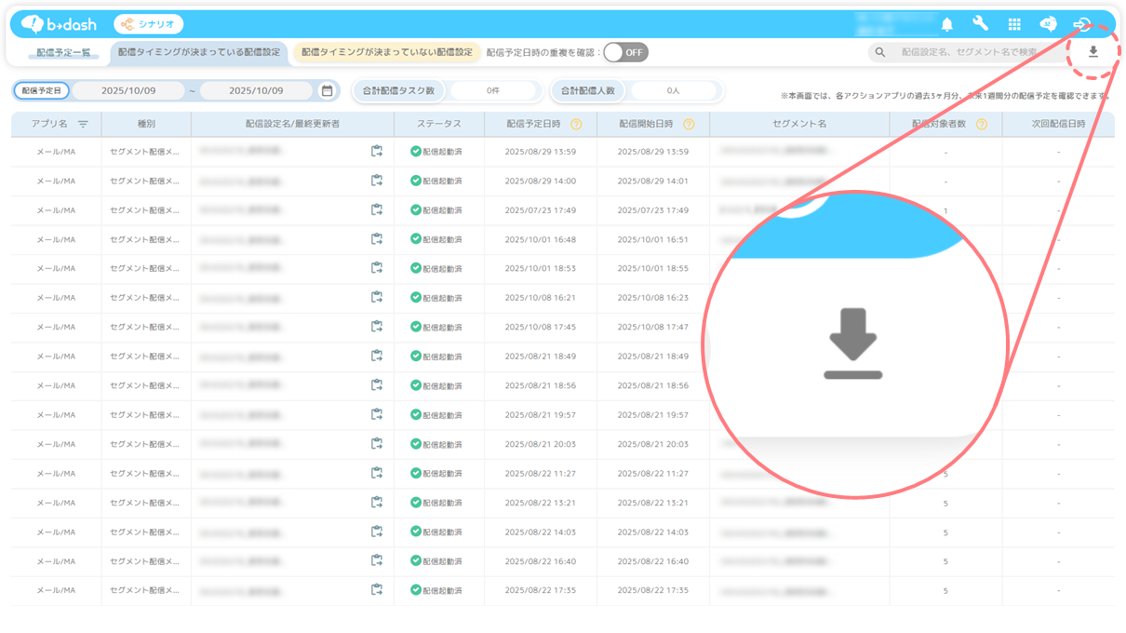Viewport: 1126px width, 633px height.
Task: Click the chat support icon
Action: pyautogui.click(x=1048, y=24)
